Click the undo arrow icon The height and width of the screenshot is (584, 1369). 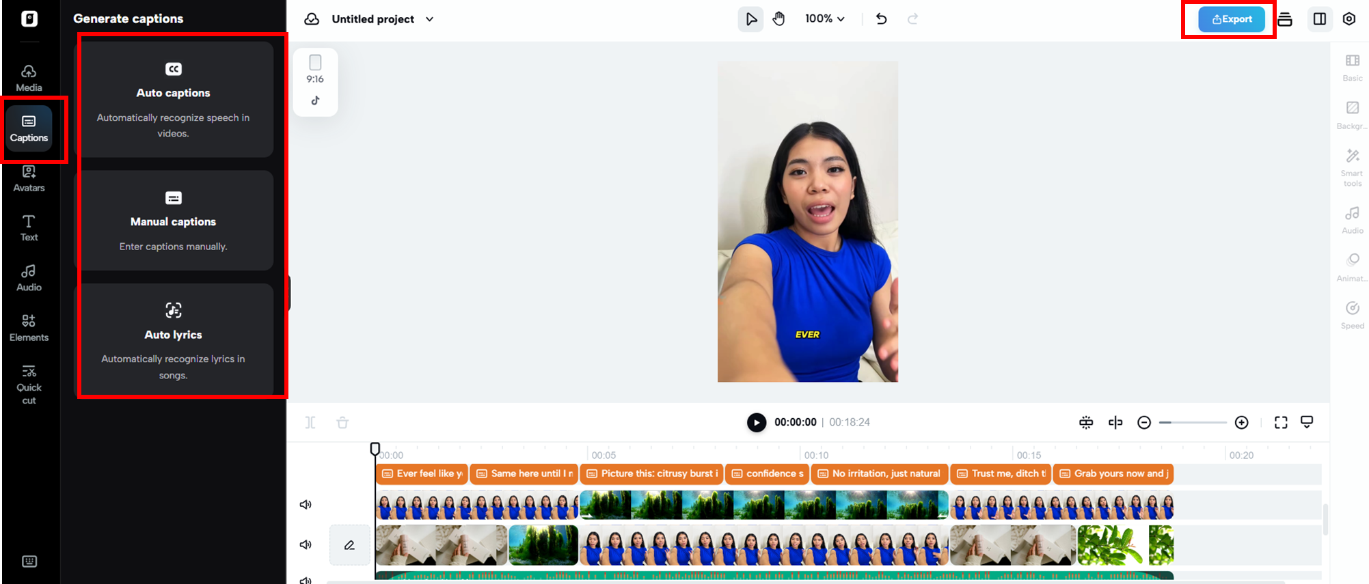click(x=882, y=19)
